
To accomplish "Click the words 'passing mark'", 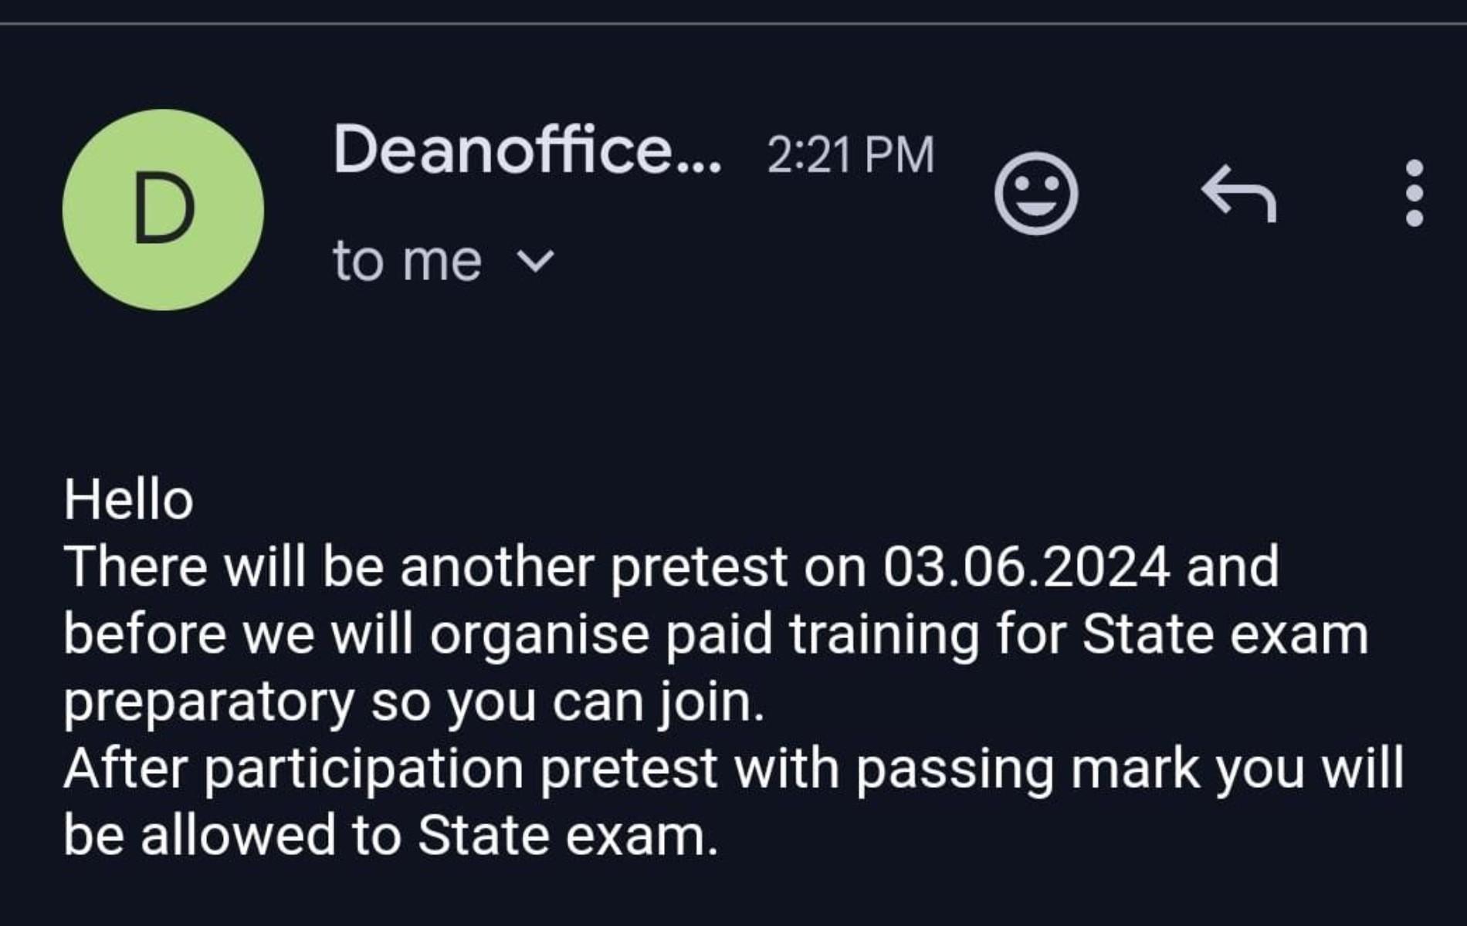I will pyautogui.click(x=1028, y=769).
